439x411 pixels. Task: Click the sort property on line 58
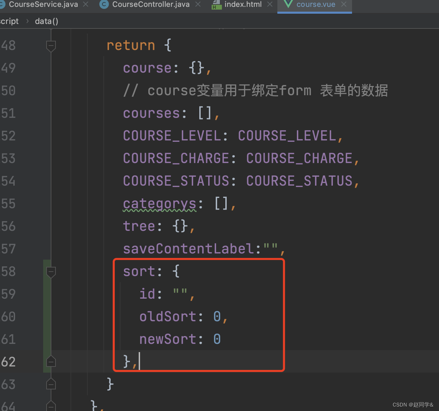pyautogui.click(x=139, y=271)
